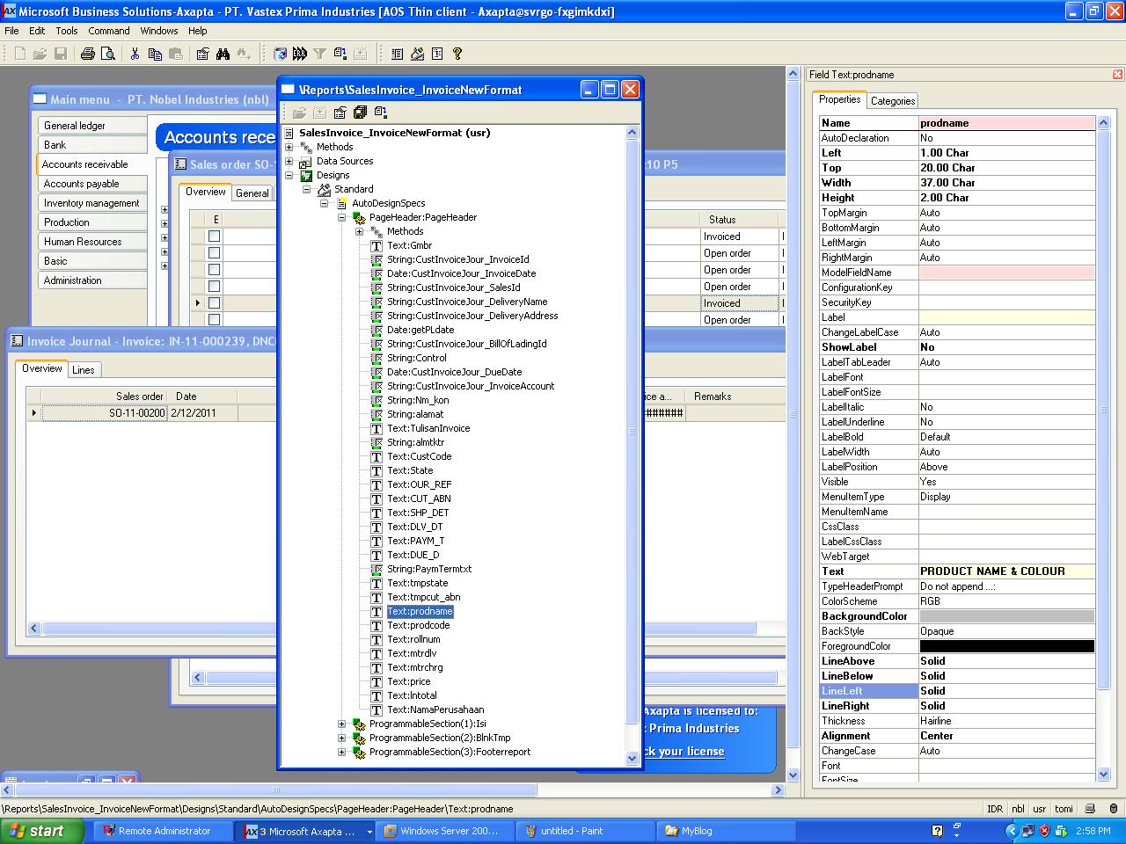
Task: Click the properties icon in the report window toolbar
Action: (340, 113)
